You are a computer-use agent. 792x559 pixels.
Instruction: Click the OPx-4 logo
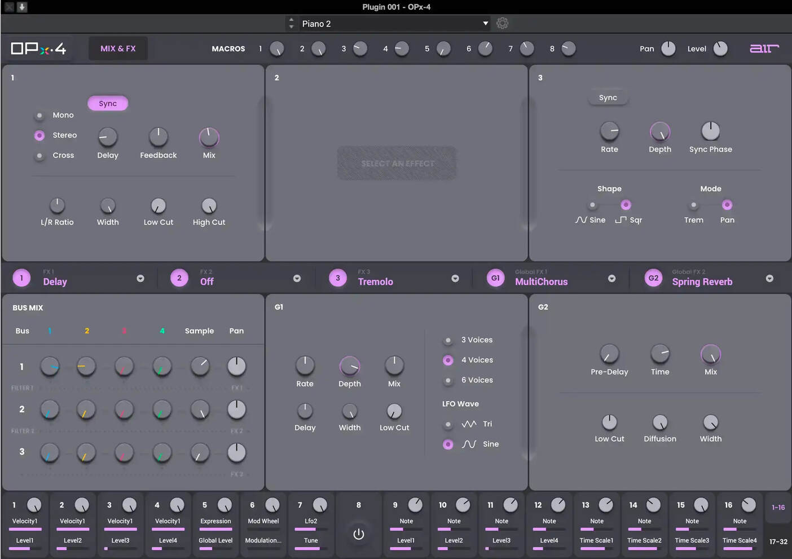[37, 48]
